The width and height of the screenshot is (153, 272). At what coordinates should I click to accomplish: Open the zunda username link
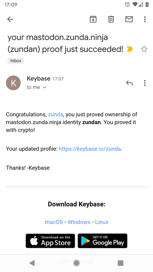pyautogui.click(x=55, y=114)
